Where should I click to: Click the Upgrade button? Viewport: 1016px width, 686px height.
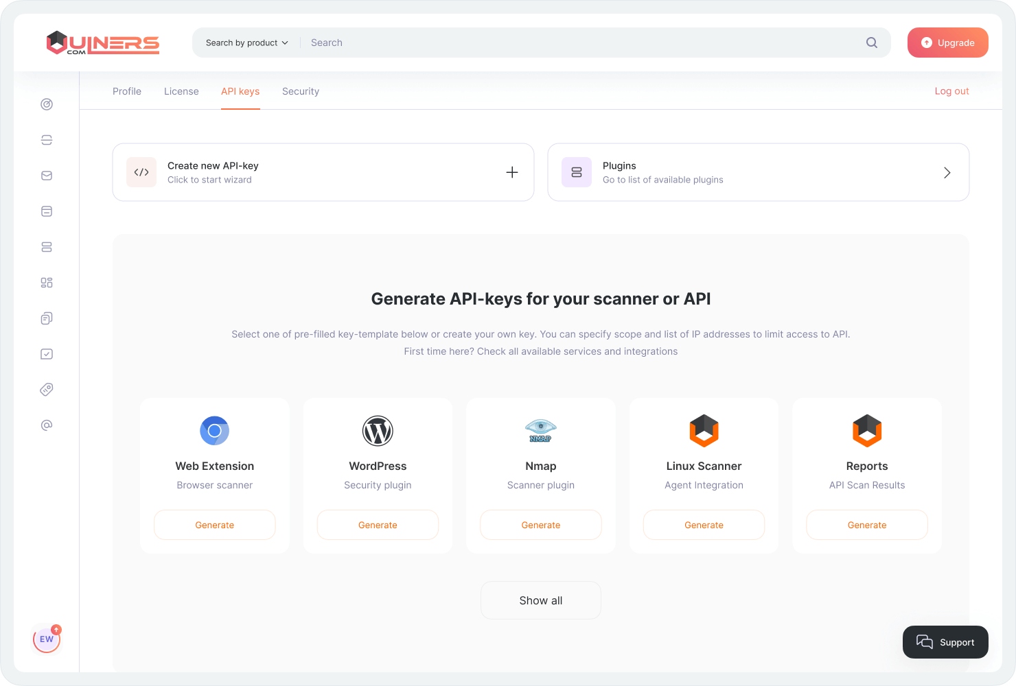coord(947,43)
